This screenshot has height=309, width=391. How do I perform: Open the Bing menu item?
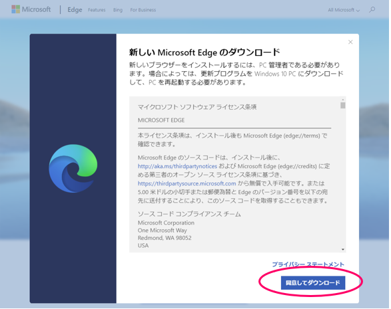click(x=118, y=10)
